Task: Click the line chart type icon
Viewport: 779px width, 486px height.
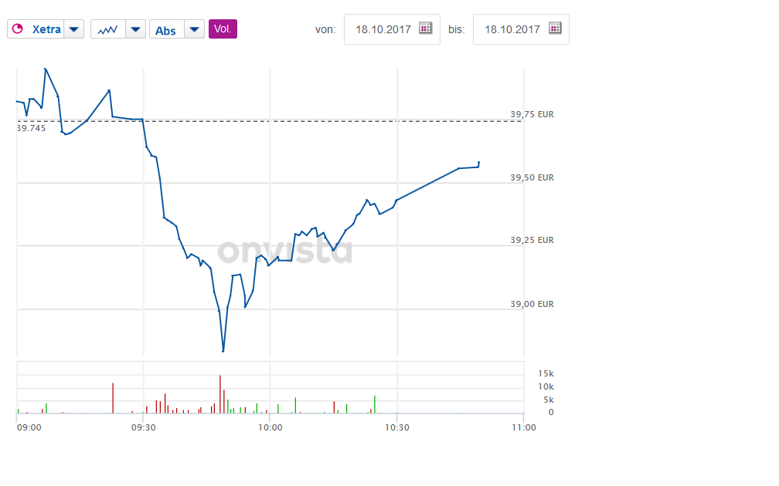Action: pyautogui.click(x=107, y=30)
